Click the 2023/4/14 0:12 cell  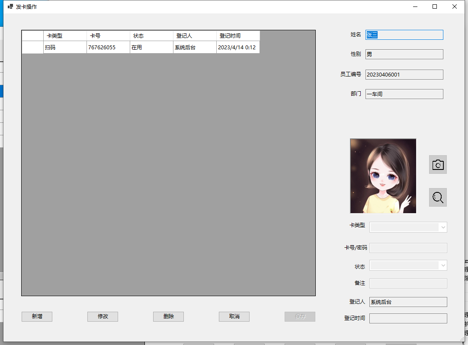[238, 48]
